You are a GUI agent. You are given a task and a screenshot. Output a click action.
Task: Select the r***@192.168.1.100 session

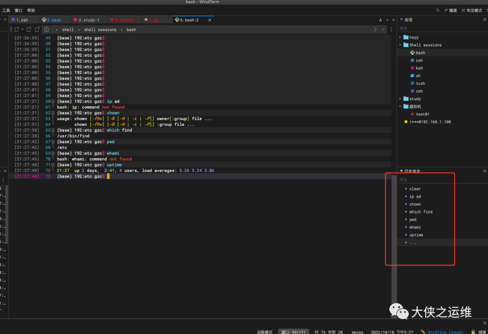click(442, 122)
